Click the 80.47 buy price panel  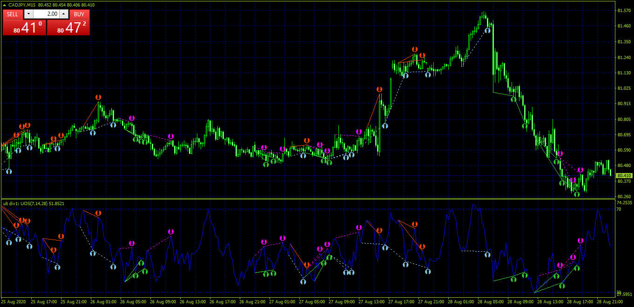pyautogui.click(x=68, y=27)
